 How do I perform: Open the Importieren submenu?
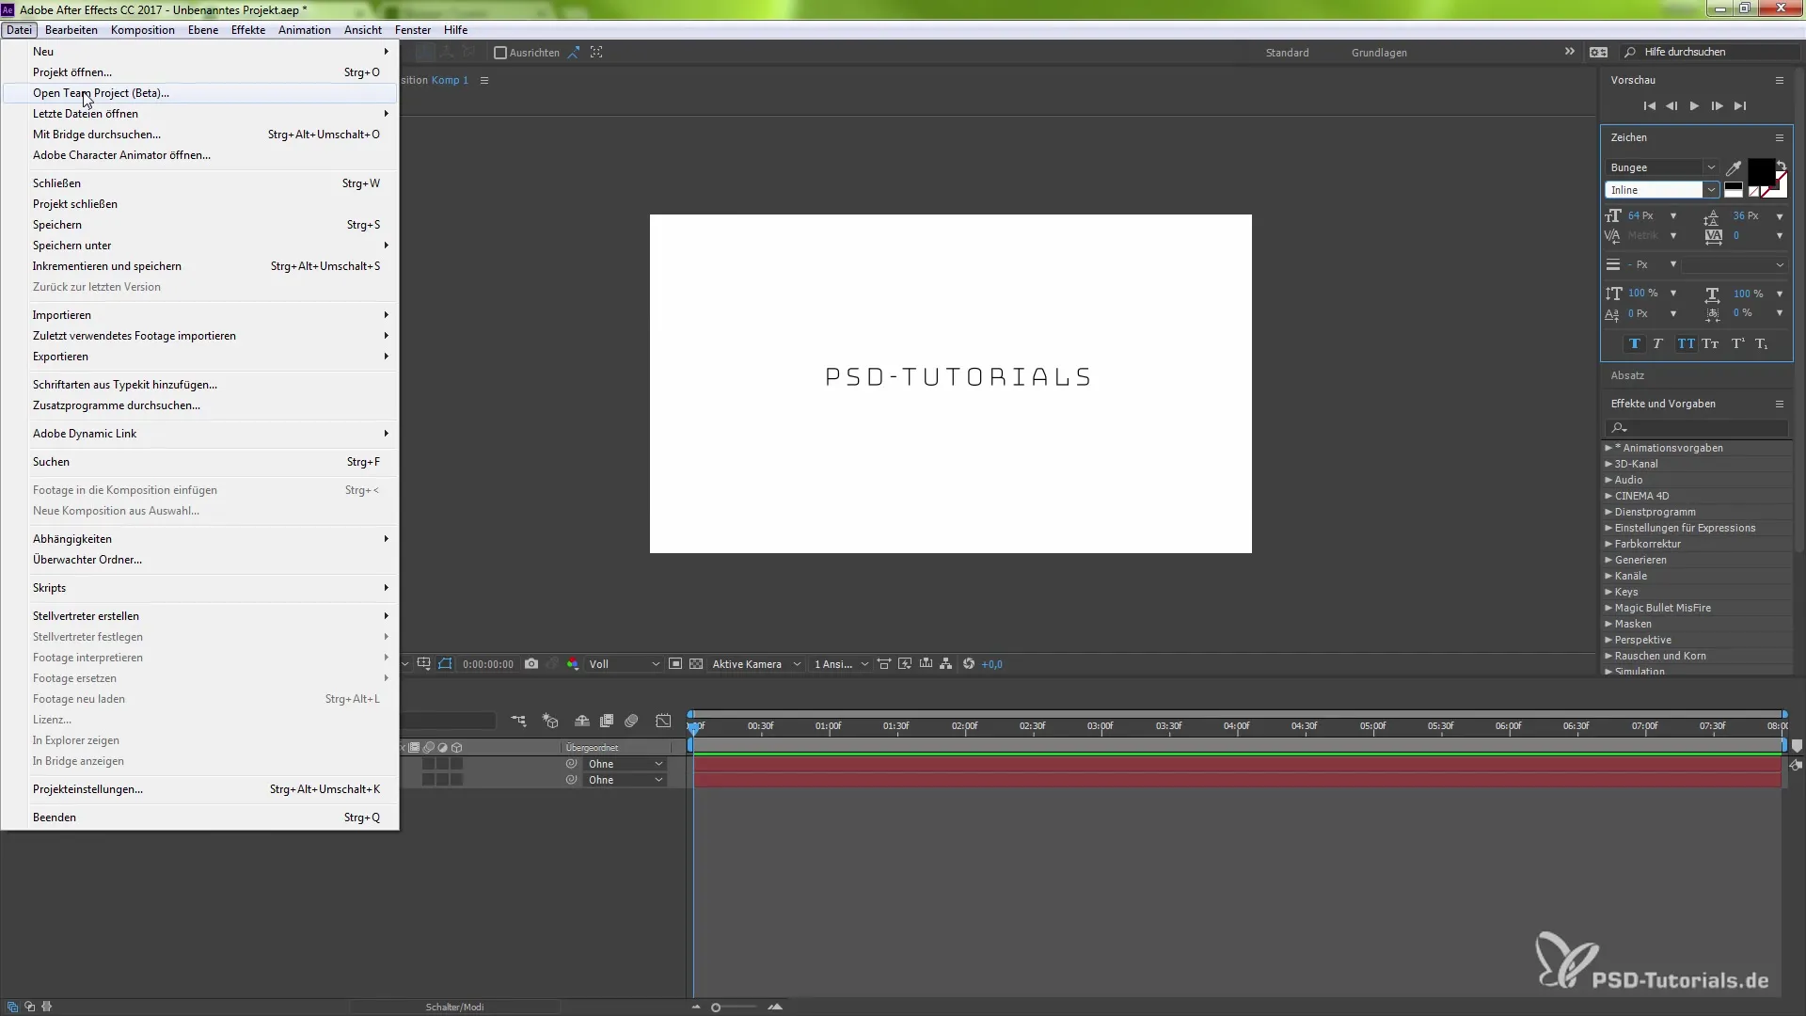(x=199, y=315)
